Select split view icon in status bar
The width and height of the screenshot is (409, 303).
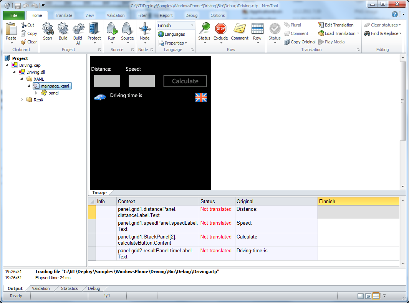click(376, 296)
